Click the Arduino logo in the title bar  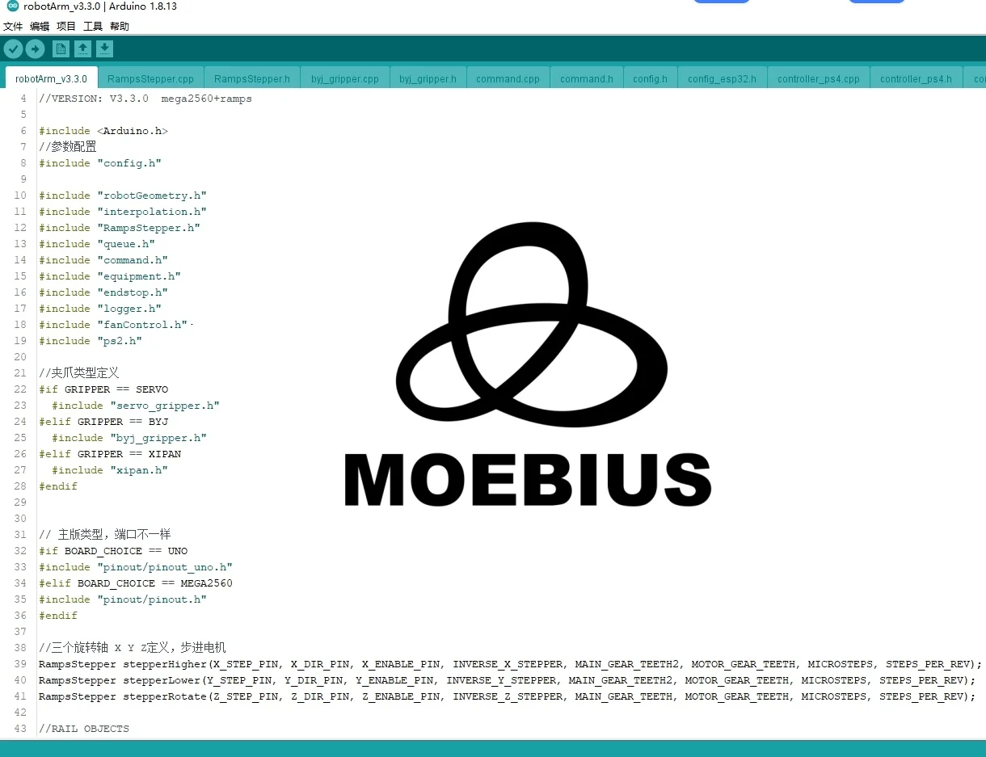12,6
